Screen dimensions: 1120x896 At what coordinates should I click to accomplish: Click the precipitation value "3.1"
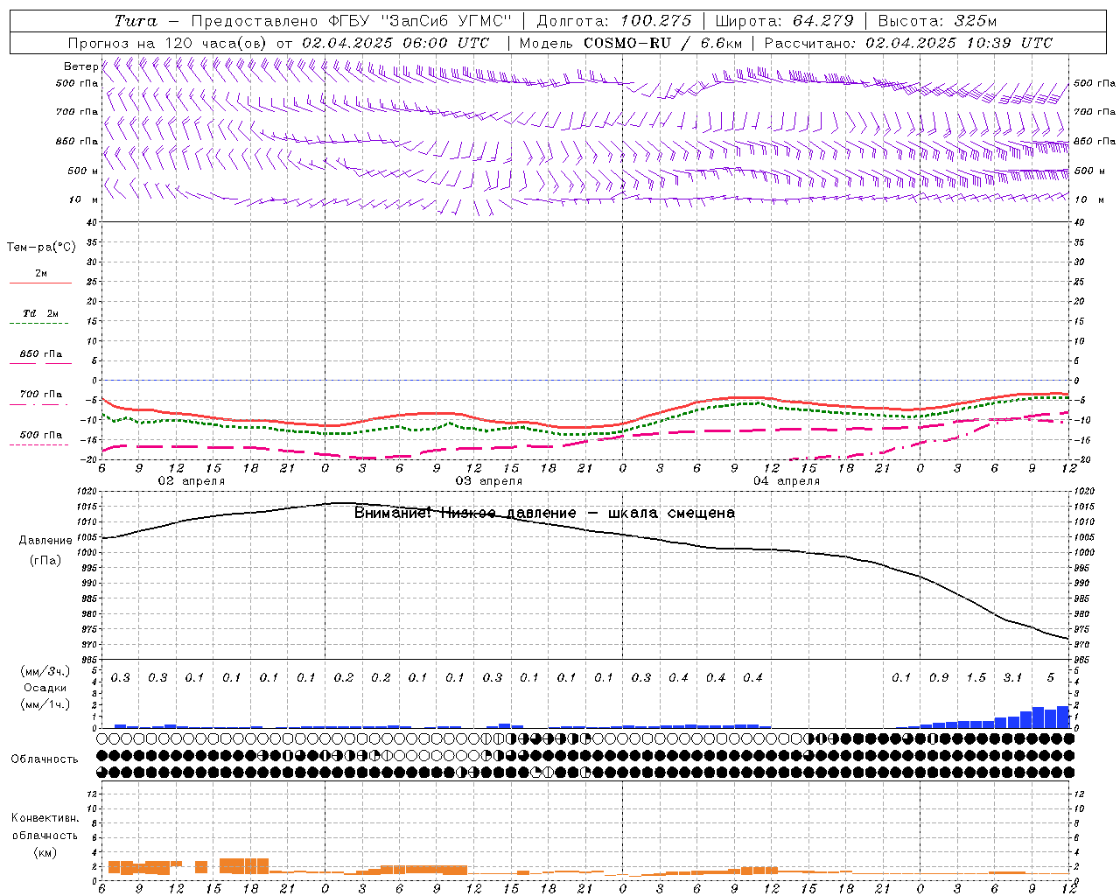1012,677
